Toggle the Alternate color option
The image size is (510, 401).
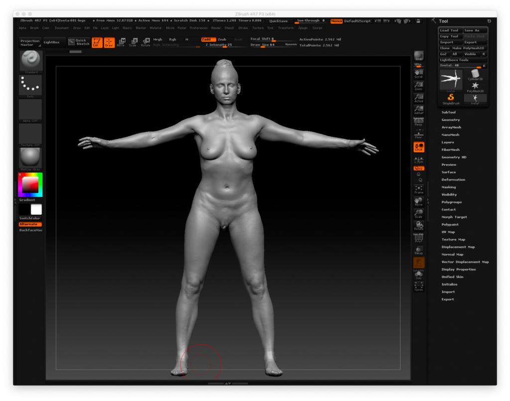[30, 224]
